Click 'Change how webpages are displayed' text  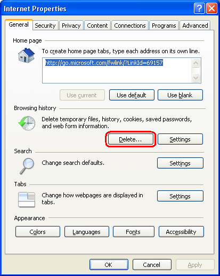92,198
